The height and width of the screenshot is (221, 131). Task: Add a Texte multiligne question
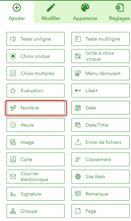pyautogui.click(x=100, y=39)
